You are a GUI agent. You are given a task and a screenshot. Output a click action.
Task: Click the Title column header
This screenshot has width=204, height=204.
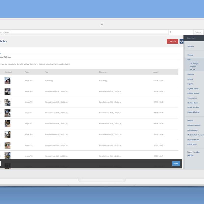(x=47, y=72)
